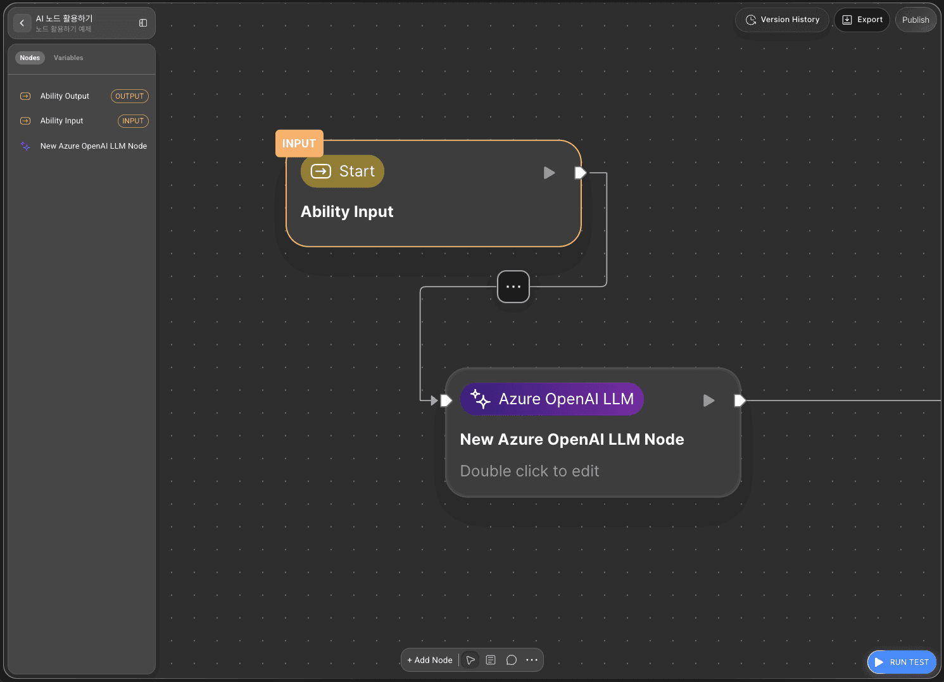This screenshot has width=944, height=682.
Task: Switch to the Nodes tab
Action: point(30,58)
